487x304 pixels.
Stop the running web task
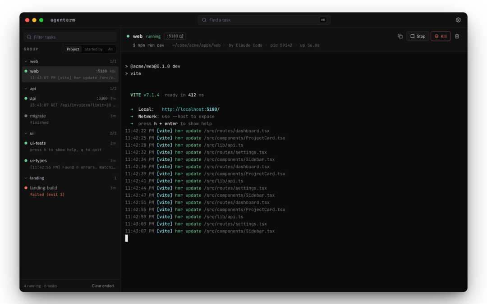point(418,36)
